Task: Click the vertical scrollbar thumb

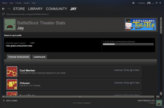Action: 161,27
